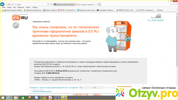
Task: Click the return address line starting with 109029
Action: click(58, 80)
